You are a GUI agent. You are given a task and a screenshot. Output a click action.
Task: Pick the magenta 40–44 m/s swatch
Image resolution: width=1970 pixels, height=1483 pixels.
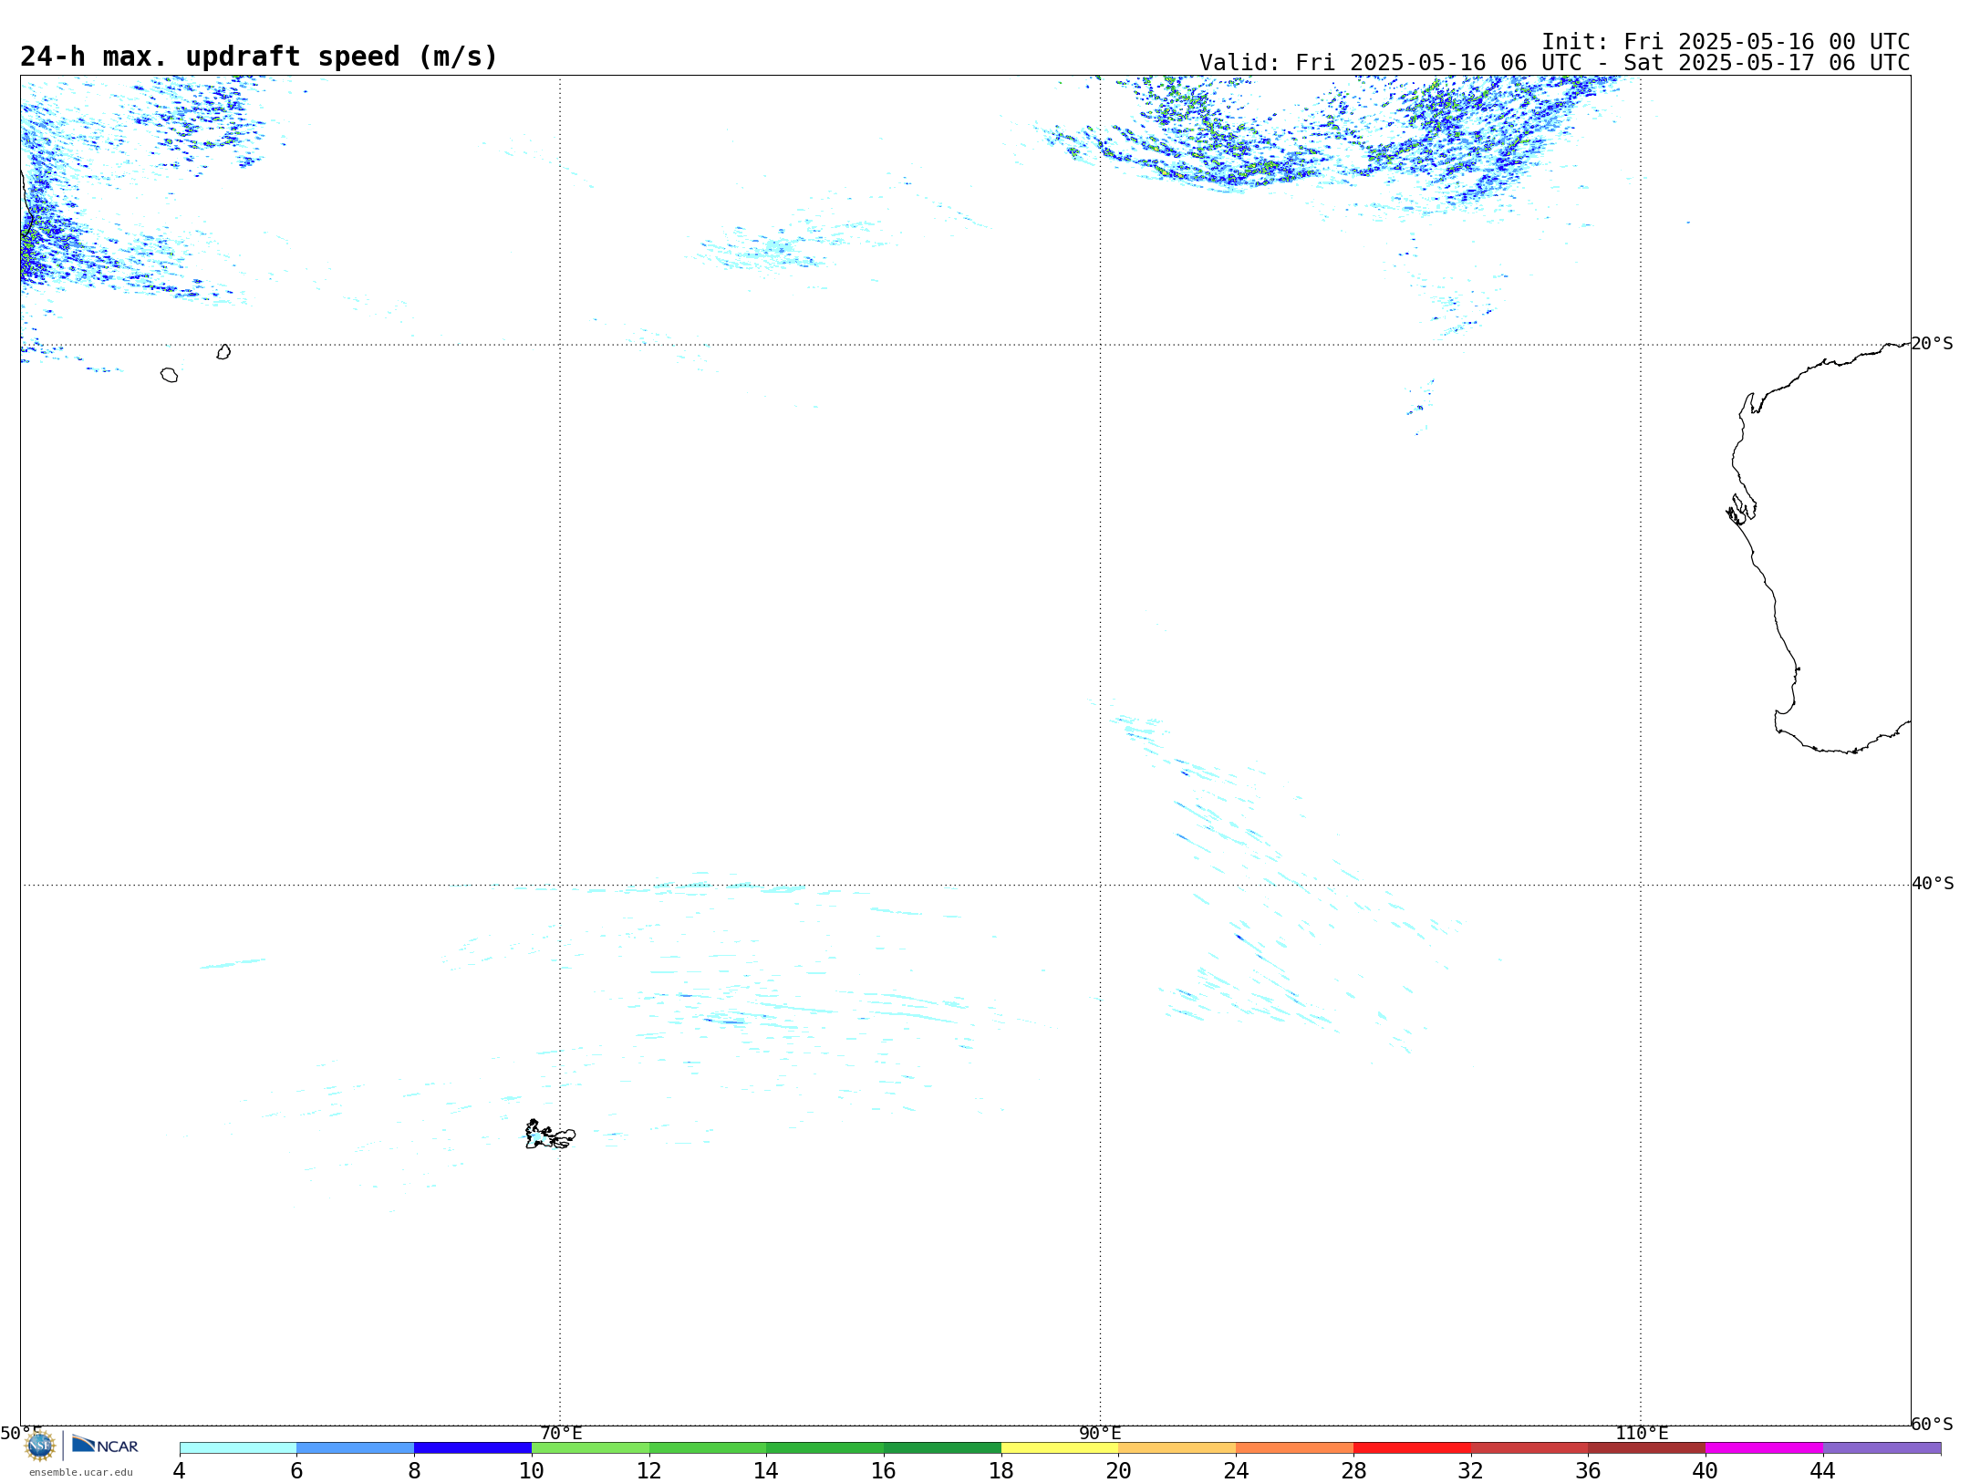pos(1764,1448)
